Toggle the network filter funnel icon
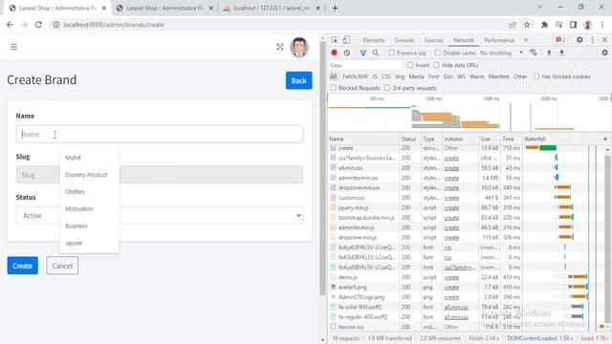Viewport: 612px width, 344px height. pos(363,53)
